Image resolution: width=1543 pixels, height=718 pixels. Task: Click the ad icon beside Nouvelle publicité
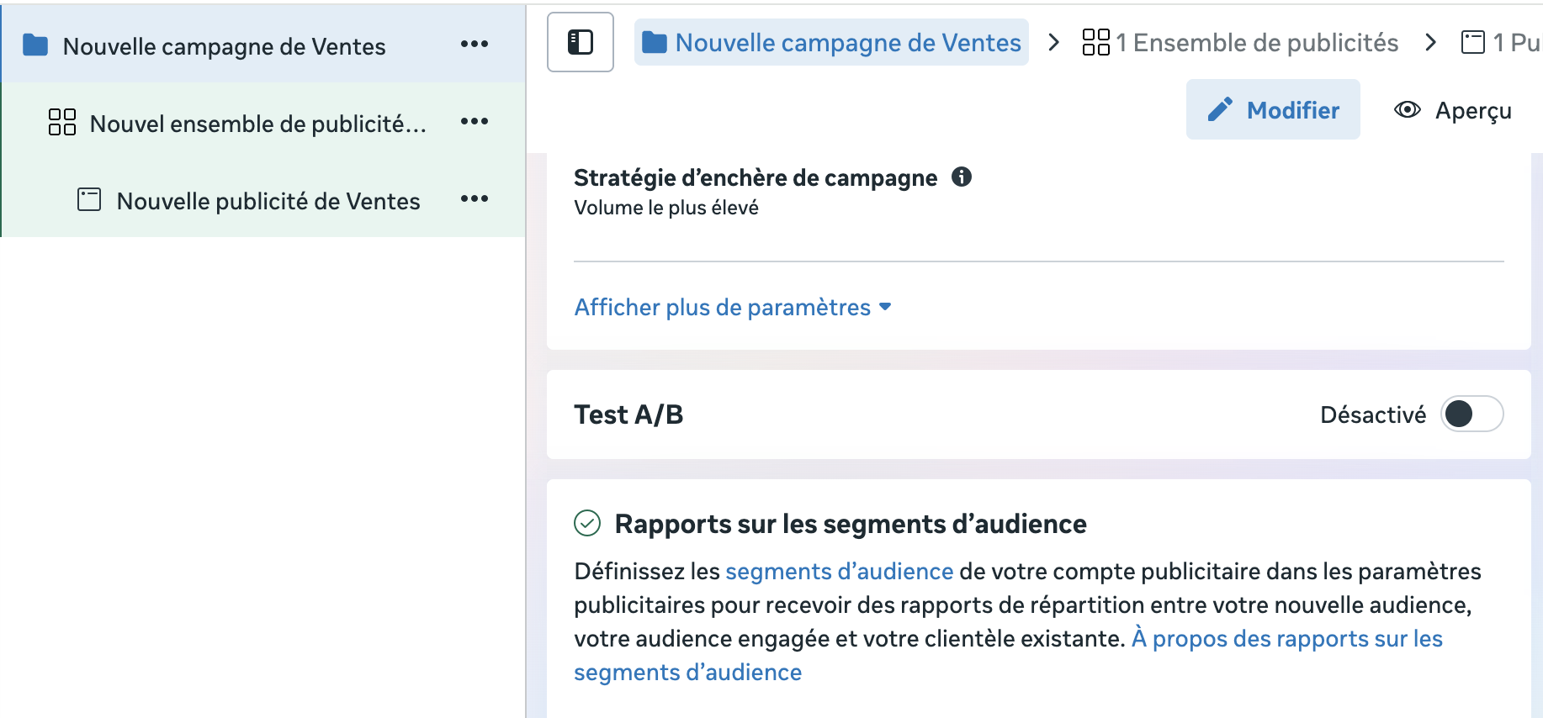[x=89, y=200]
